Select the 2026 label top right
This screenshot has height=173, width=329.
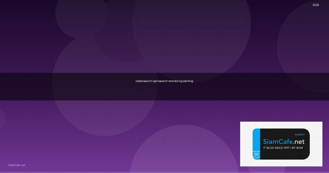[316, 5]
